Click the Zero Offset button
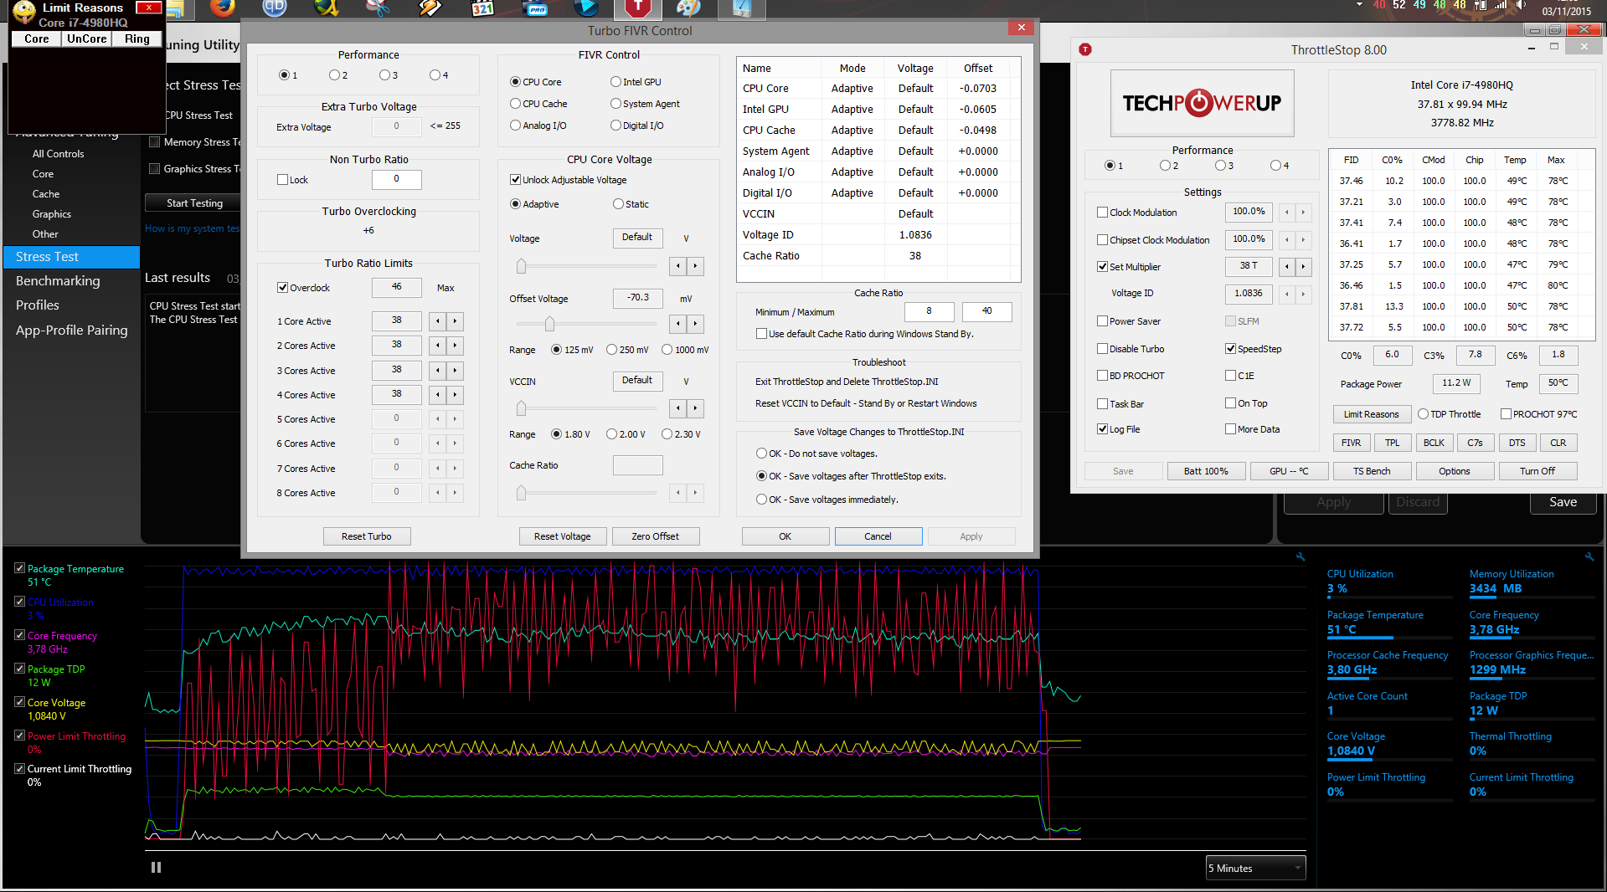The image size is (1607, 892). coord(655,536)
